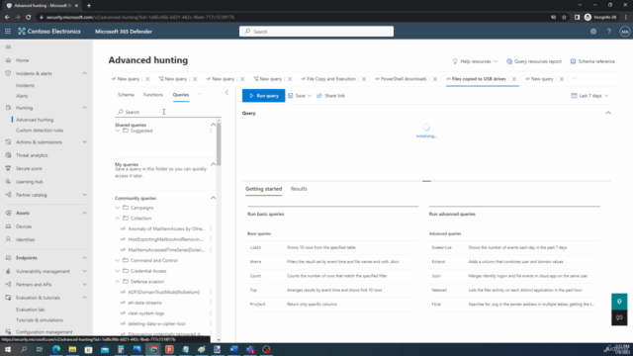
Task: Open the MA user account avatar
Action: 624,31
